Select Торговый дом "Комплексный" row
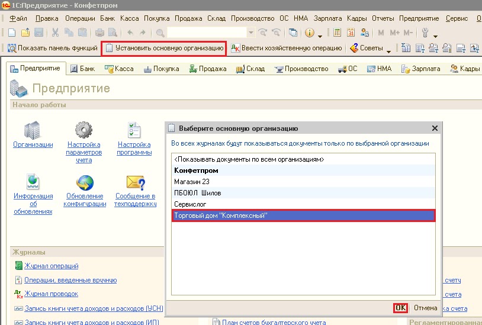This screenshot has width=482, height=325. tap(303, 215)
